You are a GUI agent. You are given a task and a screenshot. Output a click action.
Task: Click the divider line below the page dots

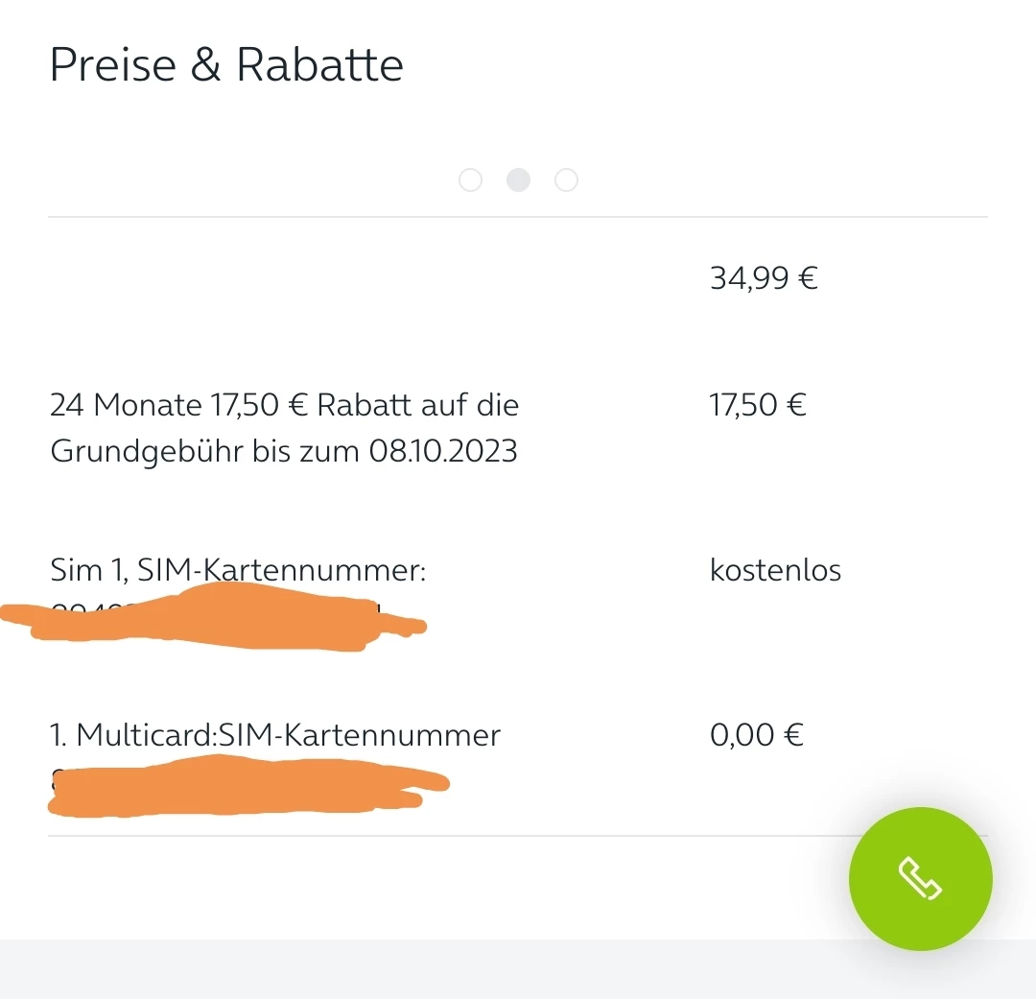click(518, 217)
